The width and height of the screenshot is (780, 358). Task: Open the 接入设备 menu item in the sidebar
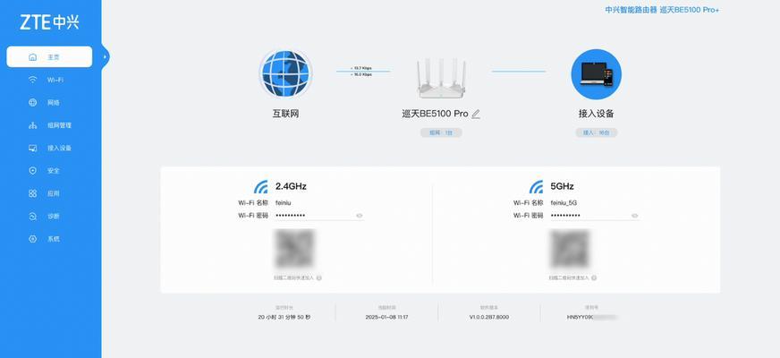[49, 148]
